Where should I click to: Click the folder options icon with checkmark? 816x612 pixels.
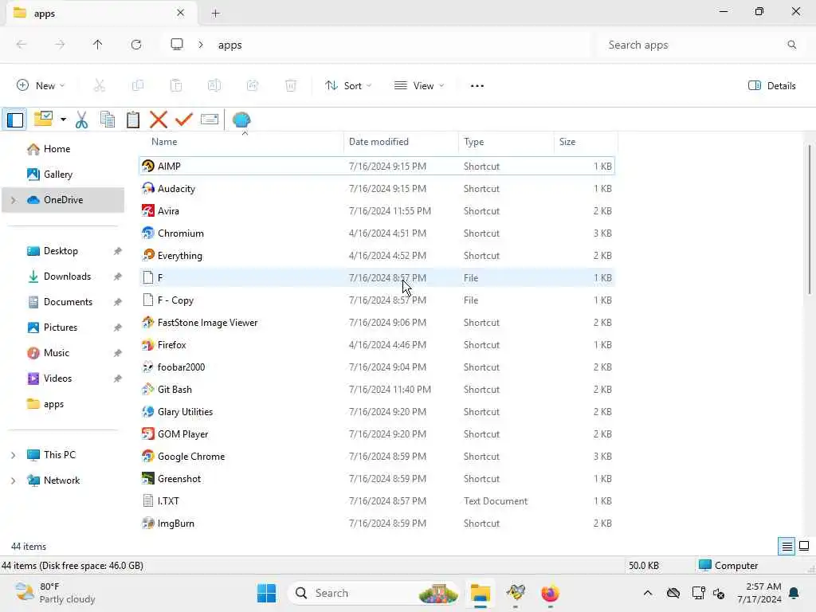[43, 120]
